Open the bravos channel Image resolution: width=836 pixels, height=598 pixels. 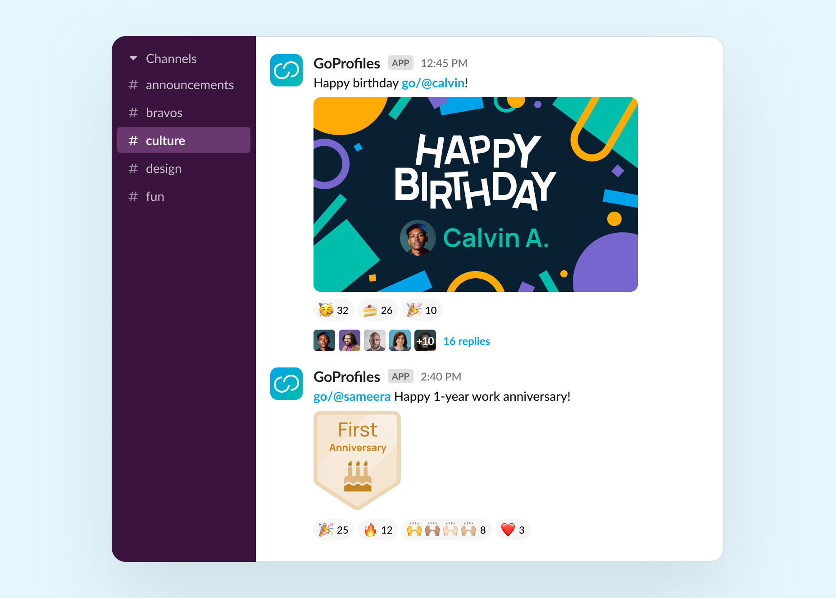pos(184,113)
